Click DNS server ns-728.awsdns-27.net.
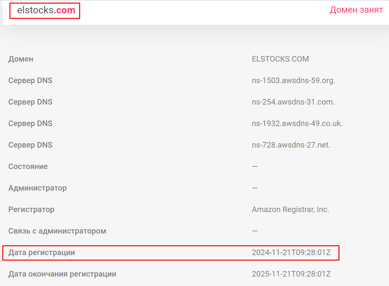This screenshot has width=389, height=286. pyautogui.click(x=291, y=145)
